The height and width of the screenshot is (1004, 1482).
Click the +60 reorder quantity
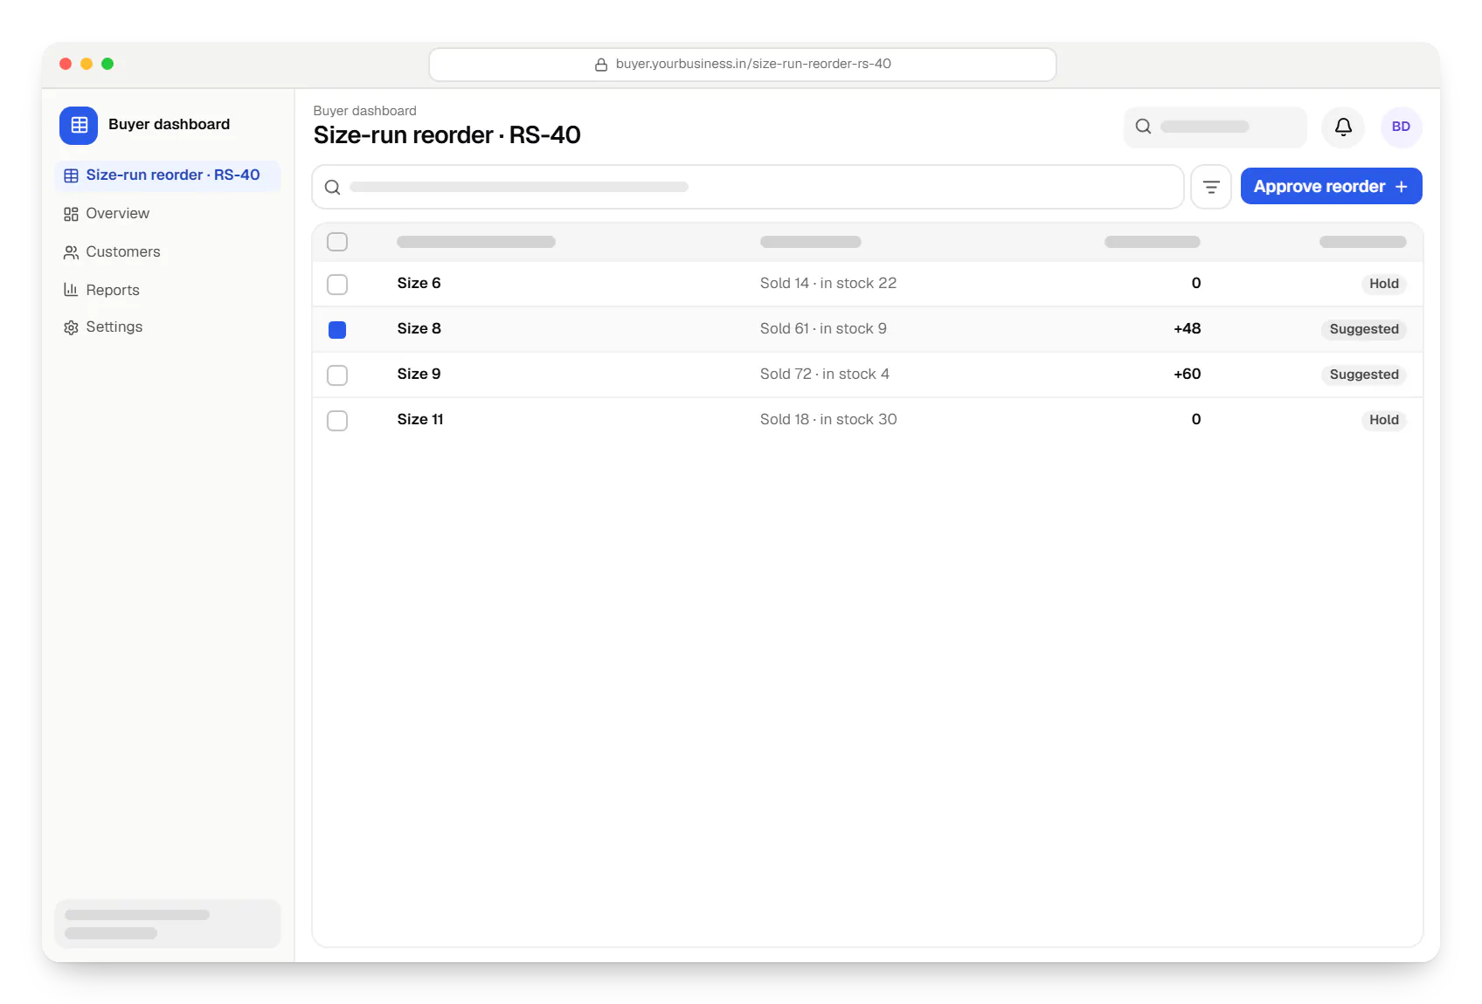(x=1187, y=375)
